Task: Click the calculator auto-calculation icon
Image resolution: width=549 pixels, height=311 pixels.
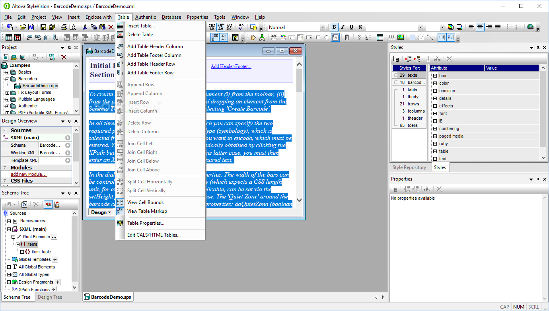Action: [x=347, y=37]
